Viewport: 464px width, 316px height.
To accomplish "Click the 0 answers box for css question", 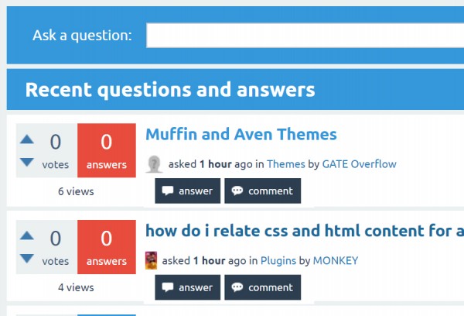I will [x=107, y=246].
